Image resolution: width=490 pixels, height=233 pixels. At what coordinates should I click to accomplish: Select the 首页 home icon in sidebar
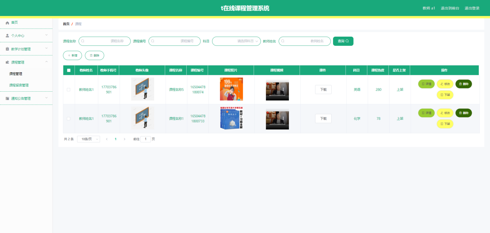click(x=7, y=22)
